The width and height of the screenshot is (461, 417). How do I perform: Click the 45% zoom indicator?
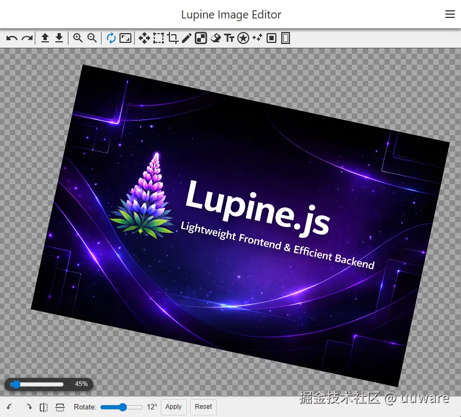click(x=81, y=384)
